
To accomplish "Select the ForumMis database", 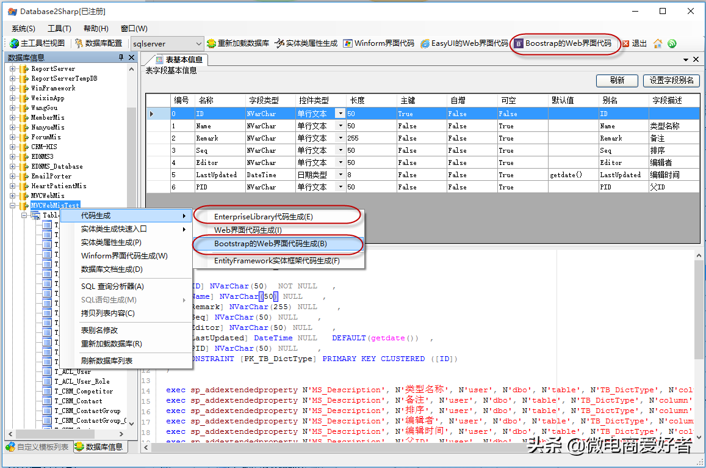I will point(46,137).
